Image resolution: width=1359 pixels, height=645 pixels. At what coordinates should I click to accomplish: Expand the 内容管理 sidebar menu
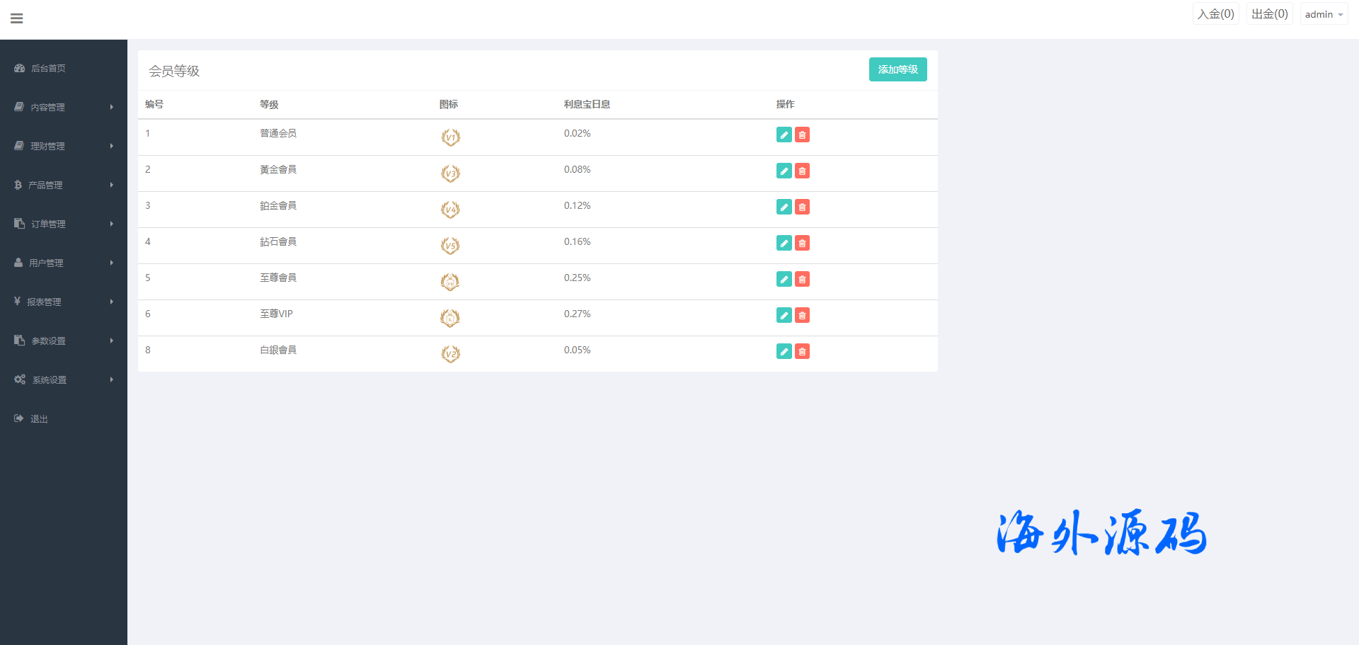point(63,108)
